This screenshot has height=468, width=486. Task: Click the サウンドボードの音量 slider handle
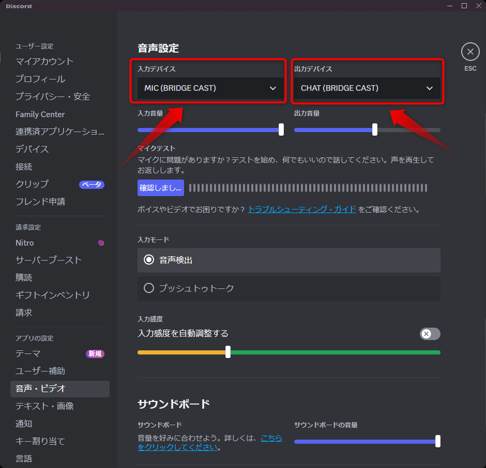(437, 441)
